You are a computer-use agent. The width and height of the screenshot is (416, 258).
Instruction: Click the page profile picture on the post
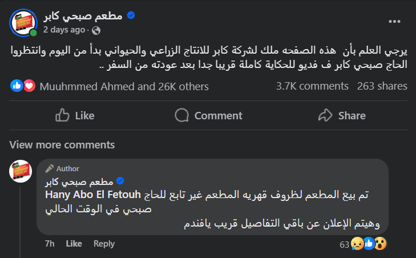click(21, 22)
